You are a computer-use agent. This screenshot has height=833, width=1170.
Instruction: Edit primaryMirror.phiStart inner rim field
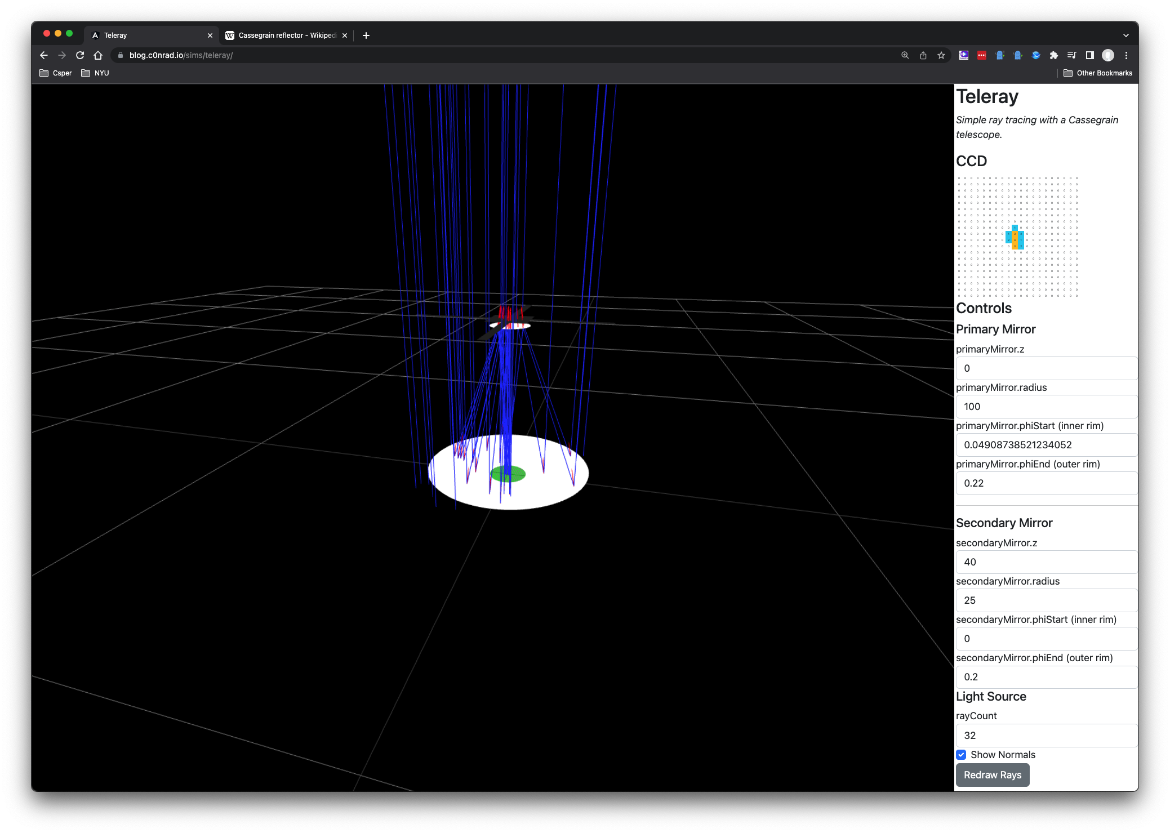pos(1046,445)
